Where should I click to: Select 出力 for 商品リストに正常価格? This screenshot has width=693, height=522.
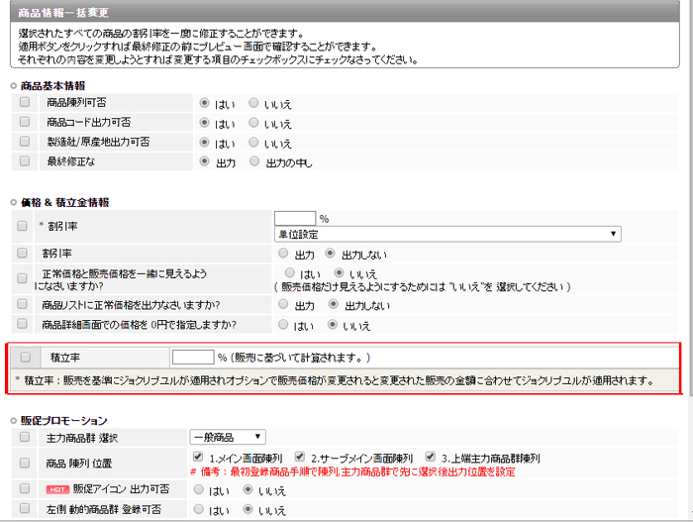click(284, 304)
